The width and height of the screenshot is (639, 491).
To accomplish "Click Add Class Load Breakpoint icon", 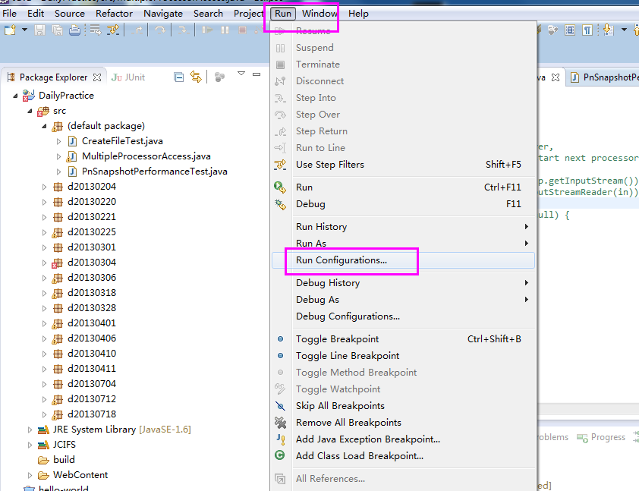I will (x=280, y=455).
